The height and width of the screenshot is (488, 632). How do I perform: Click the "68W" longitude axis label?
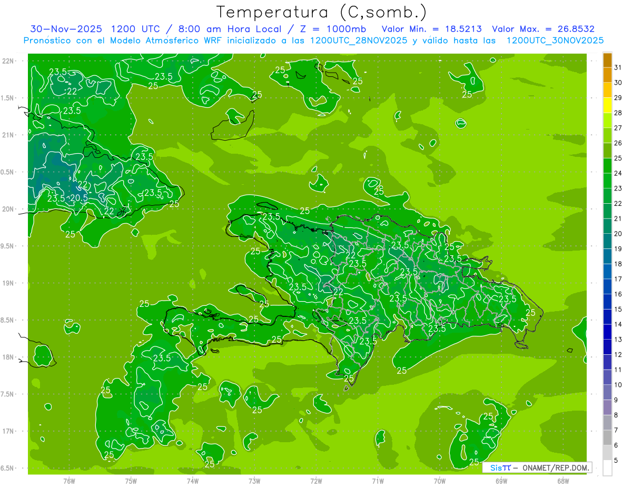(x=563, y=481)
